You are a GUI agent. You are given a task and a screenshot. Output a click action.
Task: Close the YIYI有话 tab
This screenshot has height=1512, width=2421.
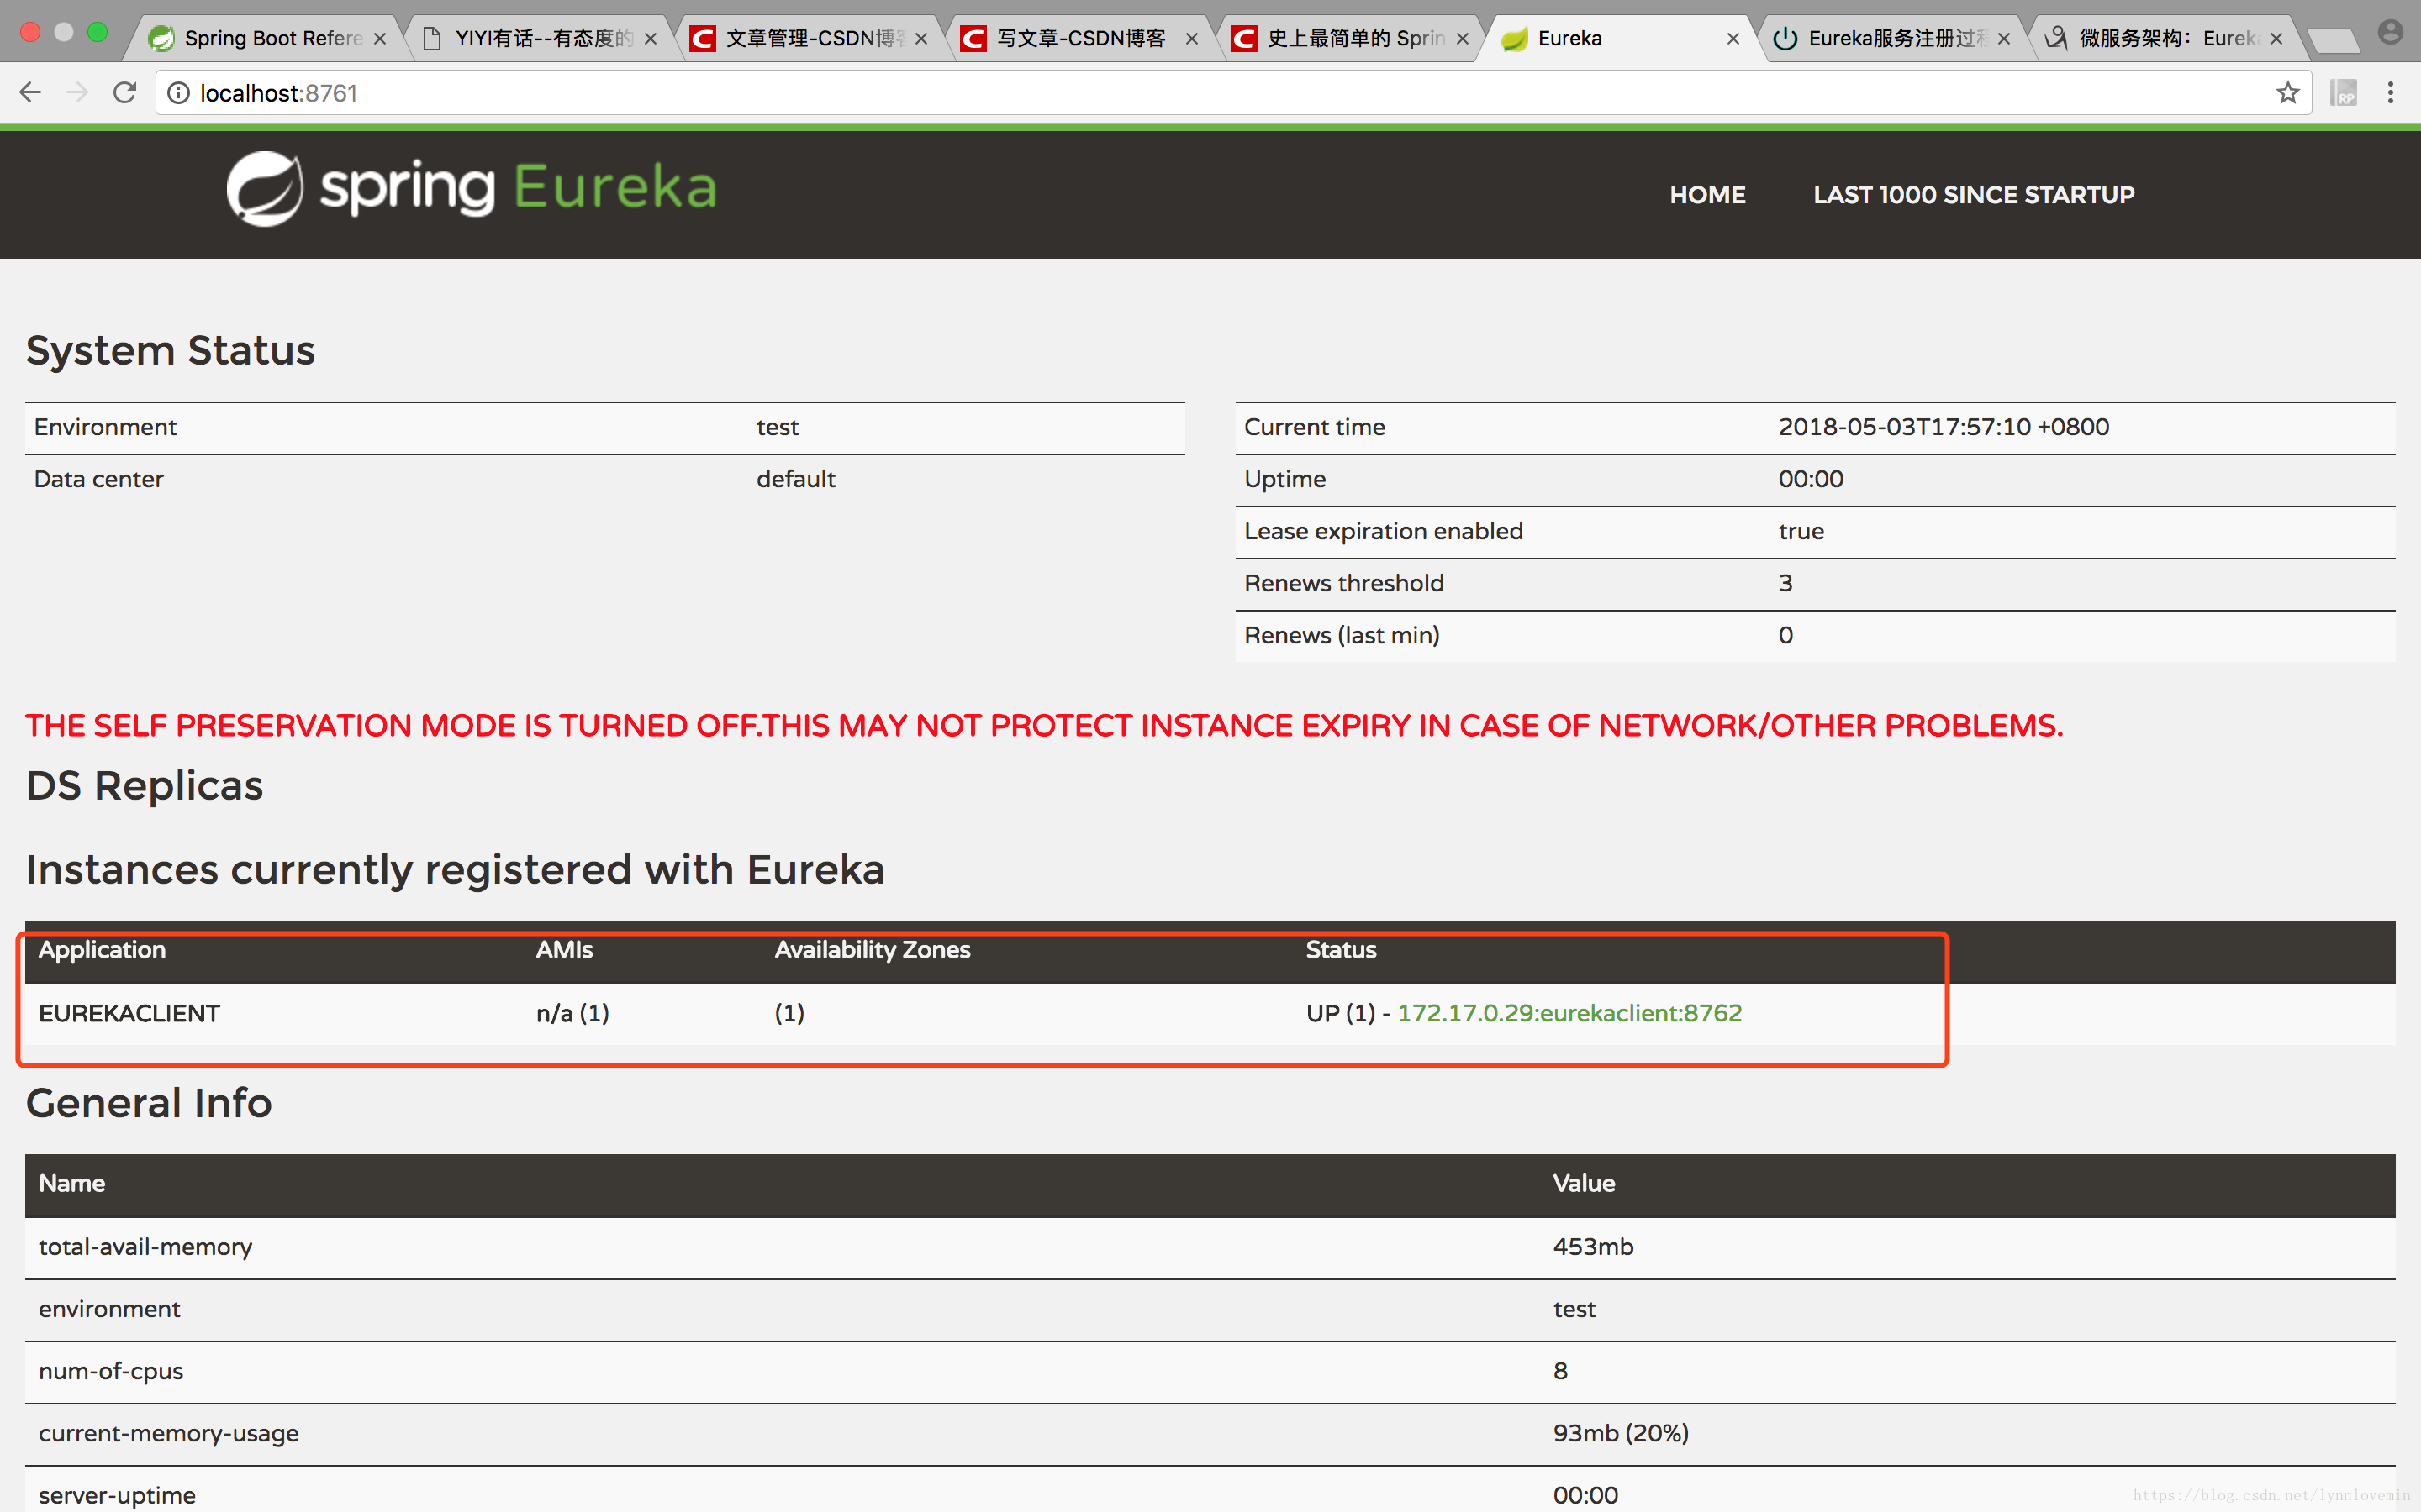651,39
